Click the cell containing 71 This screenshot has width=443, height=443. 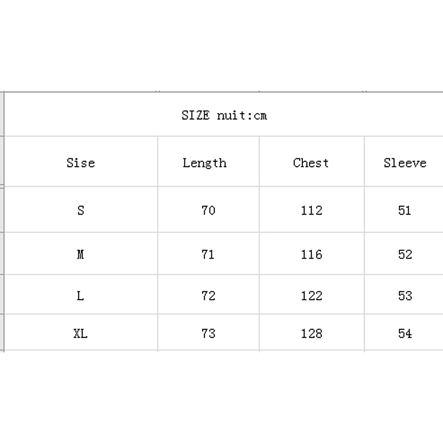point(208,254)
